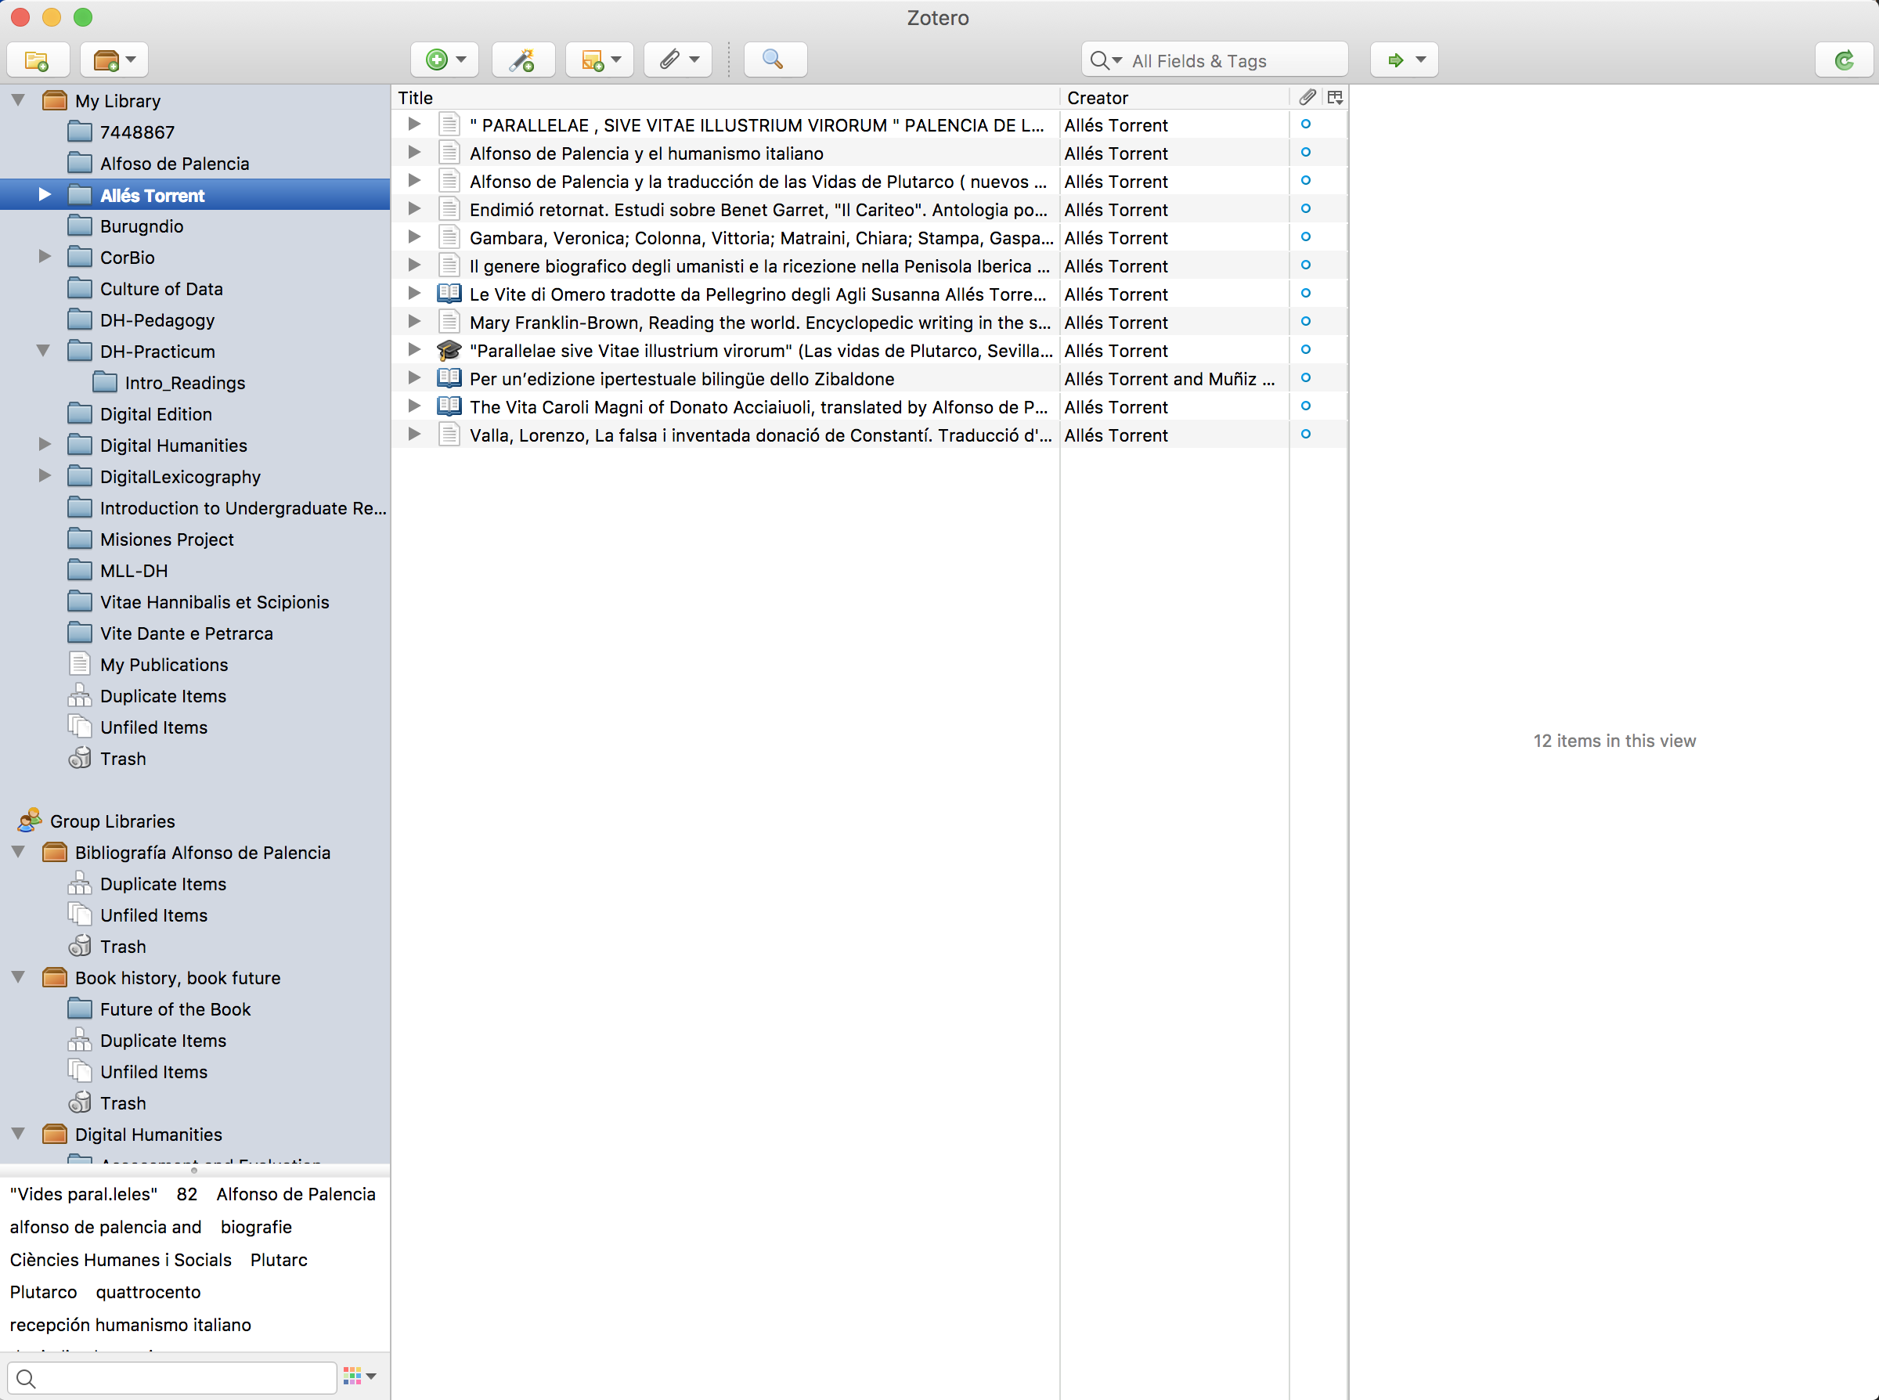Click the book icon of Le Vite di Omero

click(x=449, y=294)
